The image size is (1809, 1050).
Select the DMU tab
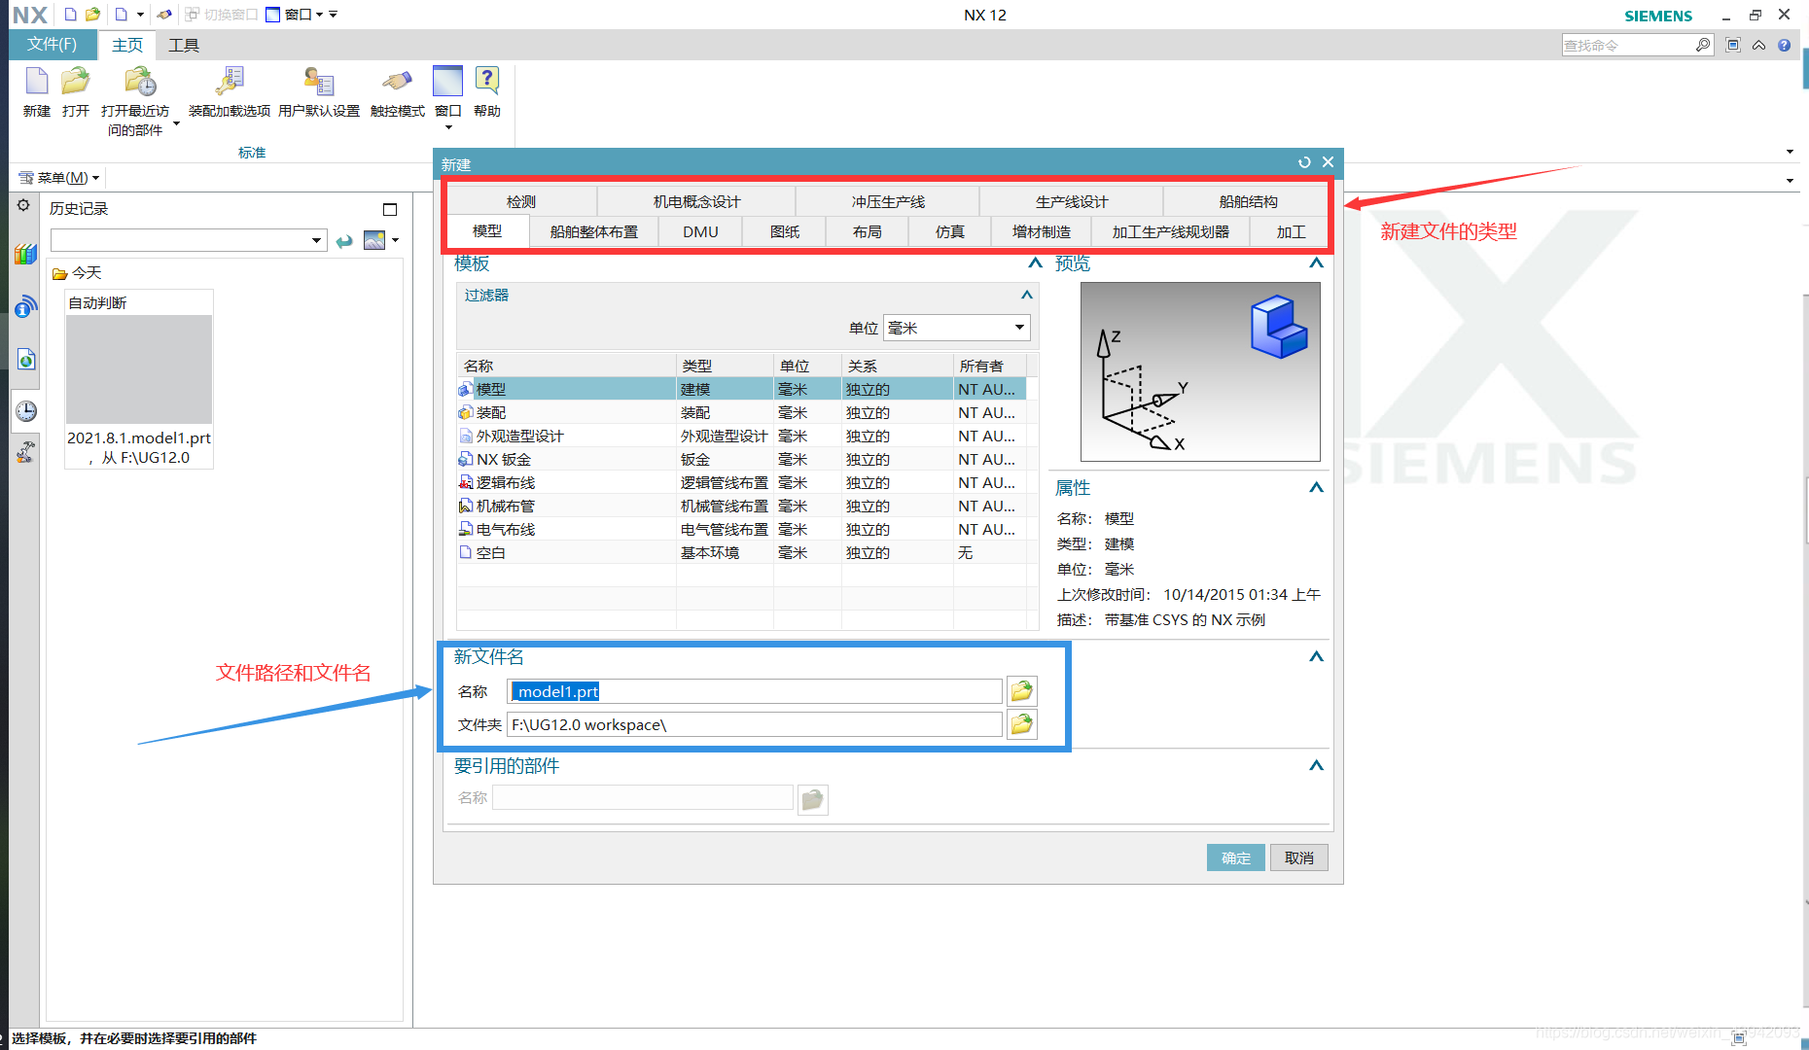click(x=700, y=231)
